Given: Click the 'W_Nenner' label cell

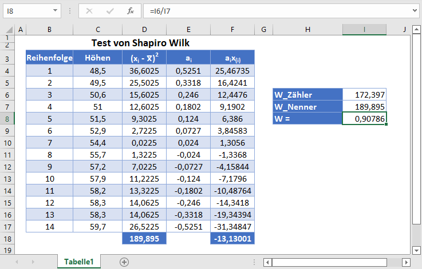Looking at the screenshot, I should tap(307, 107).
